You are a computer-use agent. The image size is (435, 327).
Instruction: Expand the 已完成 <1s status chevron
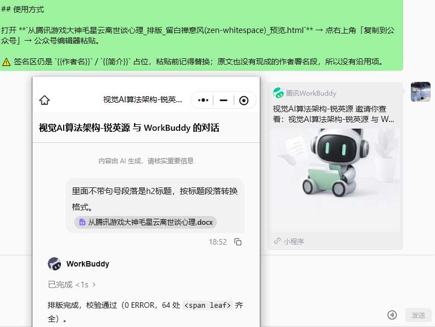click(94, 285)
